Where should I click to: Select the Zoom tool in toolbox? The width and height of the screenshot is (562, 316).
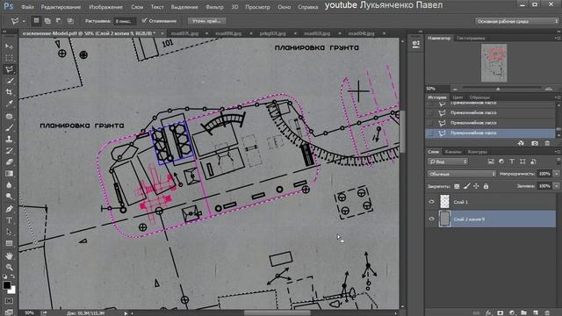[10, 267]
